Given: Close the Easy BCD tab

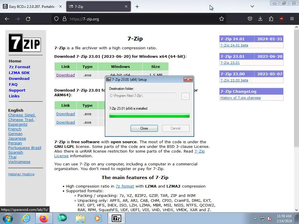Looking at the screenshot, I should pos(60,6).
